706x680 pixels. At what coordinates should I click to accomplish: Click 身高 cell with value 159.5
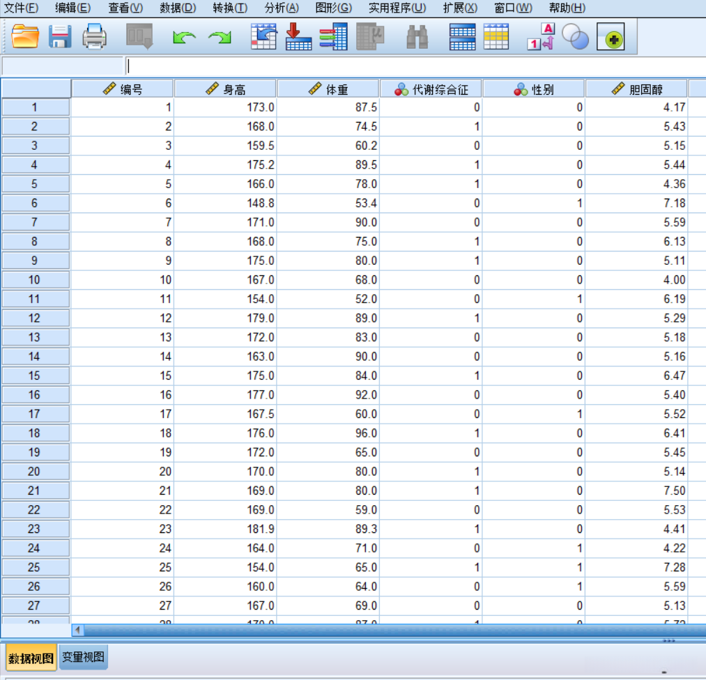(x=225, y=146)
